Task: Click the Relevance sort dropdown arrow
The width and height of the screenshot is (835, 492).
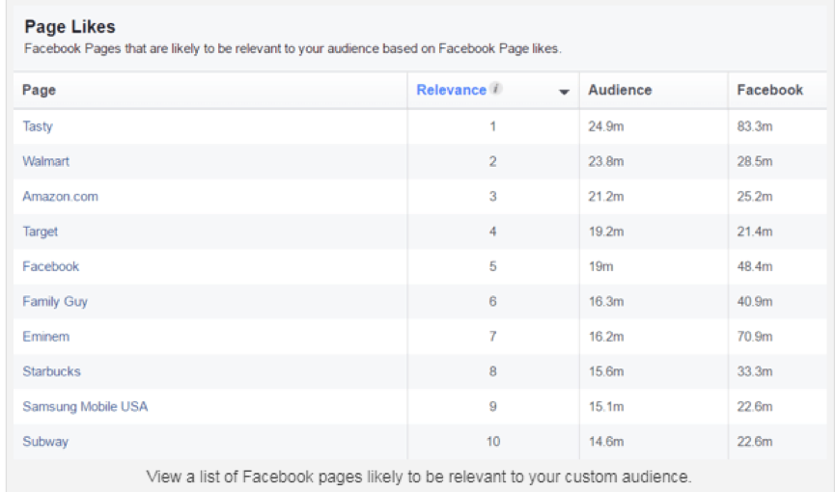Action: pos(564,92)
